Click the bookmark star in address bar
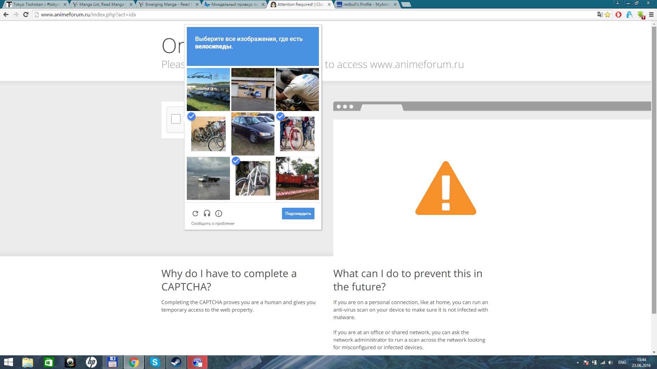 (x=608, y=15)
